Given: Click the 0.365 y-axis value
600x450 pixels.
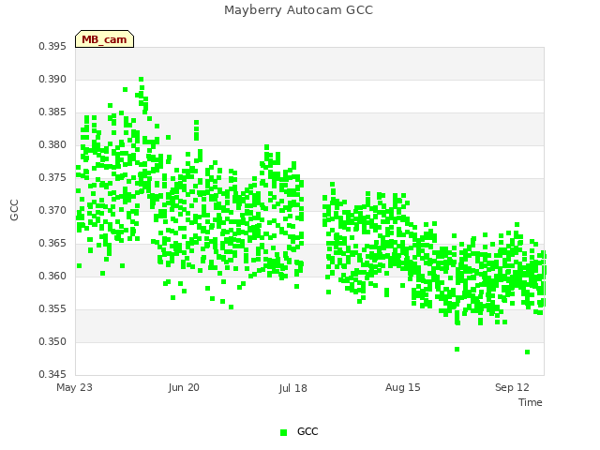Looking at the screenshot, I should 52,244.
